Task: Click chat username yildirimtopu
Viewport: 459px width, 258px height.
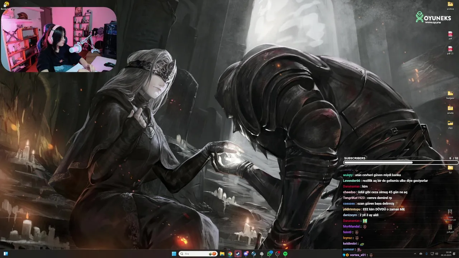Action: pyautogui.click(x=351, y=209)
